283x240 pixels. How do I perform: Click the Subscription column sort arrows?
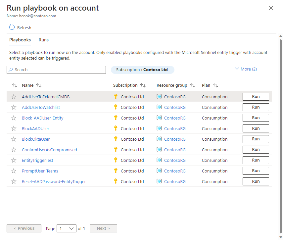point(143,85)
